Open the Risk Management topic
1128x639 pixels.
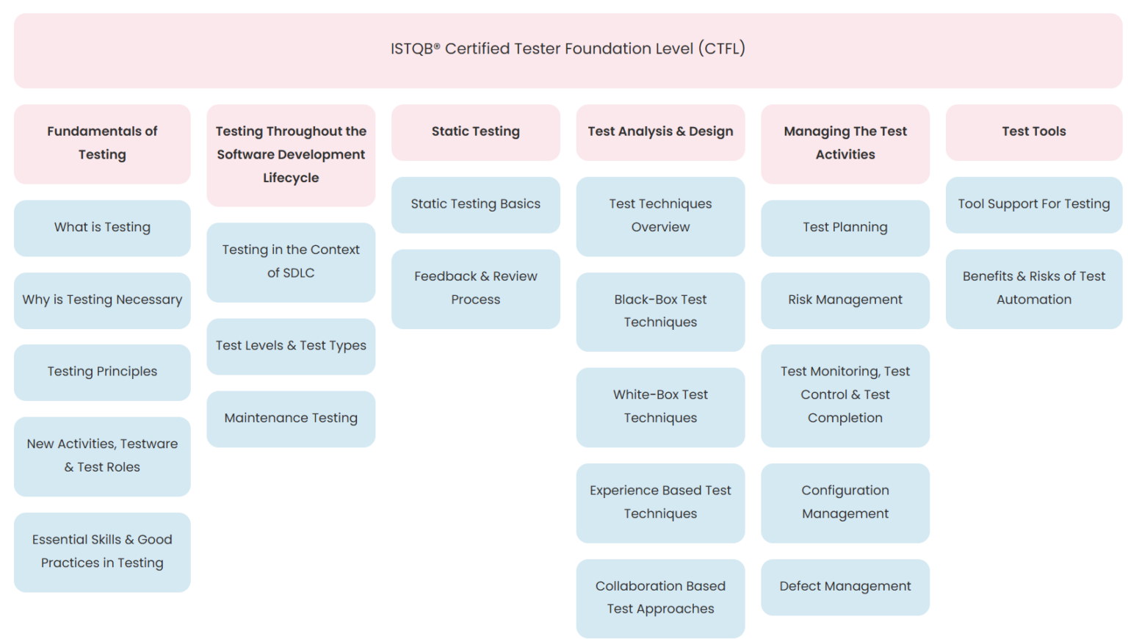click(x=845, y=300)
